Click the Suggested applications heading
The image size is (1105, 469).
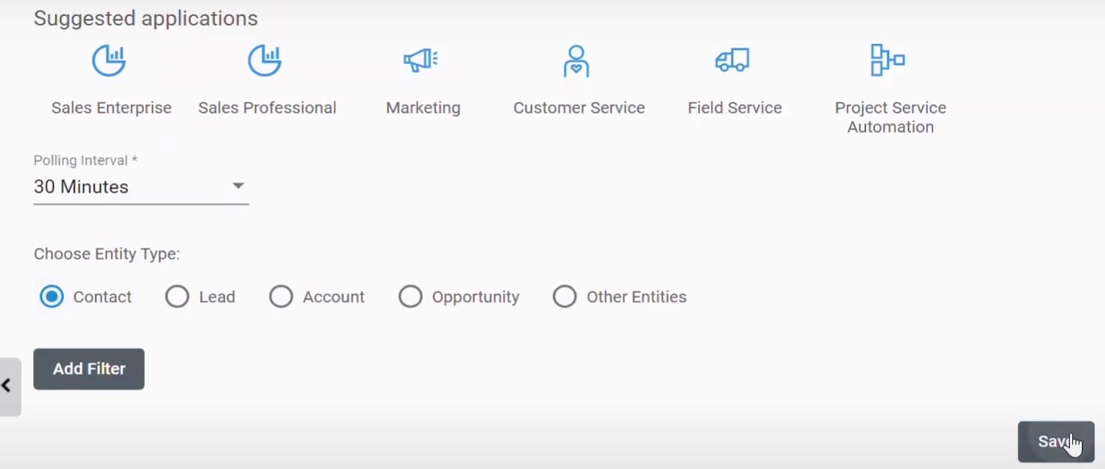(x=146, y=18)
